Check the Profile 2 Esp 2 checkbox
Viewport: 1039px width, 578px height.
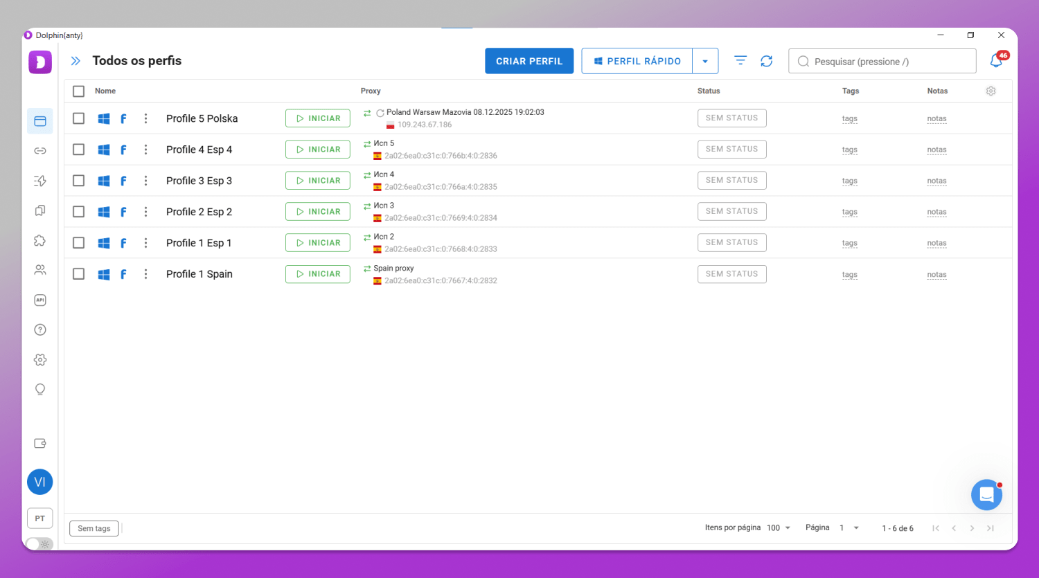click(x=79, y=212)
